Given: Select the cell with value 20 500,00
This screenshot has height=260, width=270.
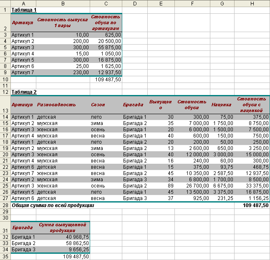Looking at the screenshot, I should (x=106, y=41).
